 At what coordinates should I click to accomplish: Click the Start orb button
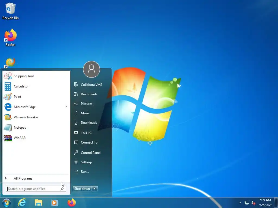click(x=7, y=203)
